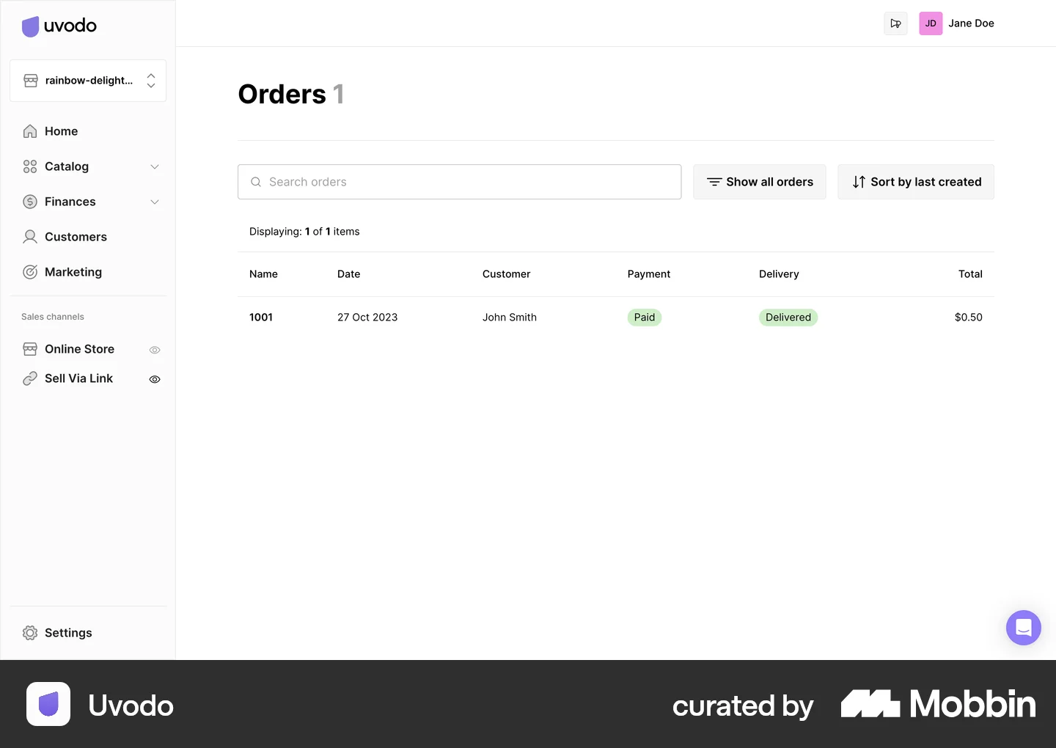The image size is (1056, 748).
Task: Expand the Finances chevron
Action: click(155, 202)
